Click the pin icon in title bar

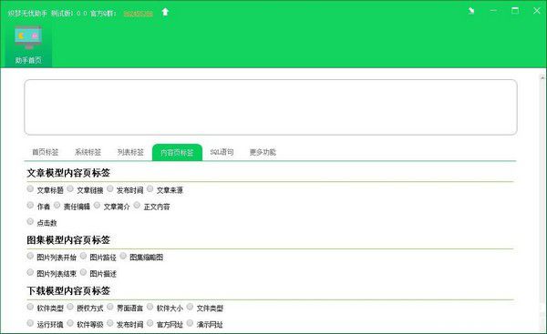point(471,11)
